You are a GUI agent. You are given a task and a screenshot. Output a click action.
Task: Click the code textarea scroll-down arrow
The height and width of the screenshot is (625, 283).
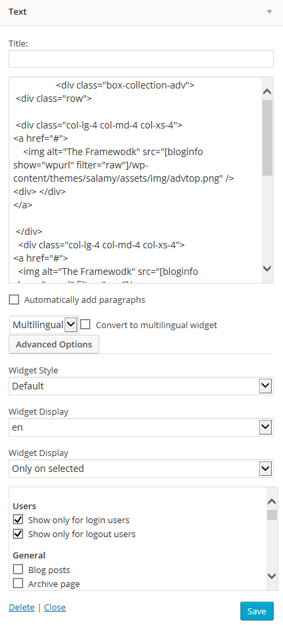point(268,268)
